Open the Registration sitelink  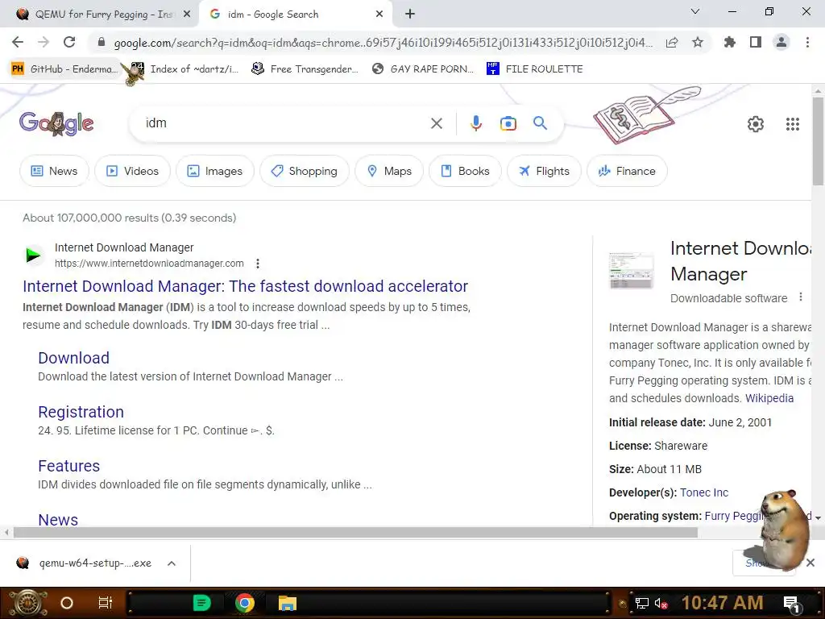(81, 412)
